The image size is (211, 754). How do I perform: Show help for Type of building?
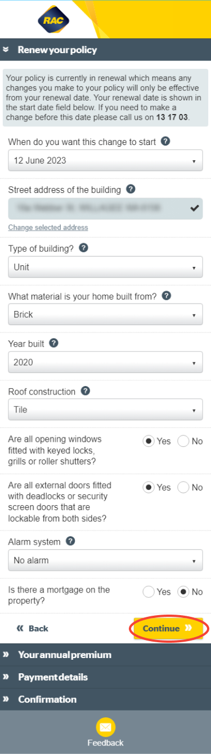click(x=83, y=247)
